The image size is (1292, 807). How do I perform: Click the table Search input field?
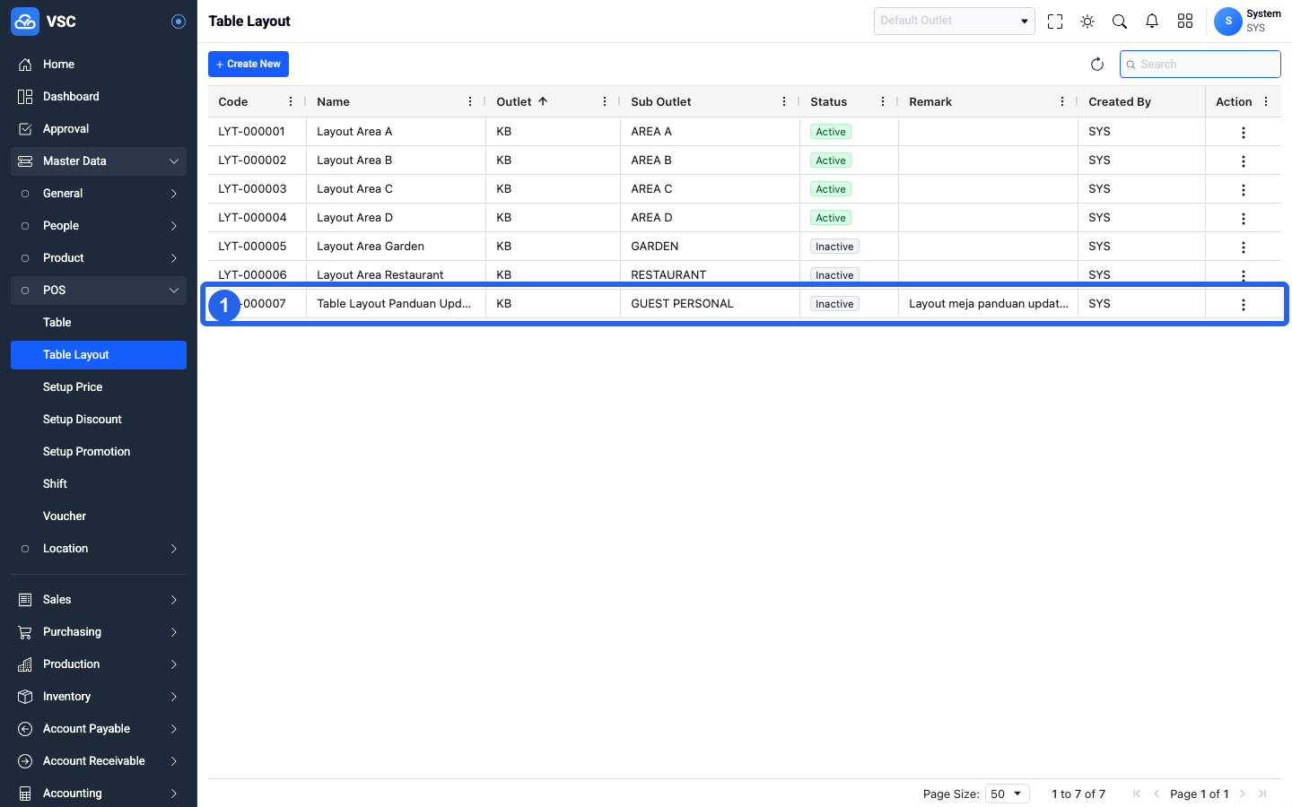(x=1200, y=65)
